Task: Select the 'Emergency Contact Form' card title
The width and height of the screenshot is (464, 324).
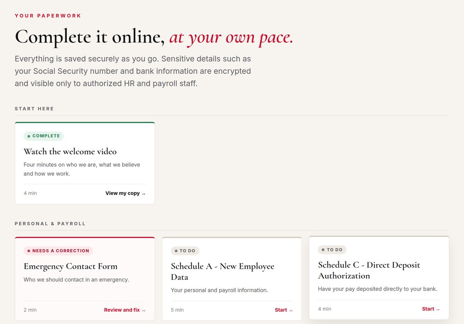Action: point(70,266)
